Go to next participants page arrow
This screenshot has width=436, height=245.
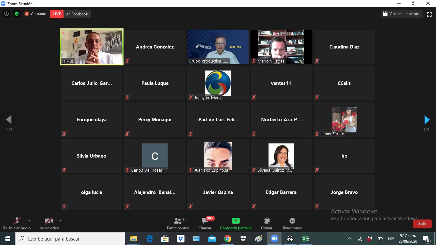(x=427, y=120)
